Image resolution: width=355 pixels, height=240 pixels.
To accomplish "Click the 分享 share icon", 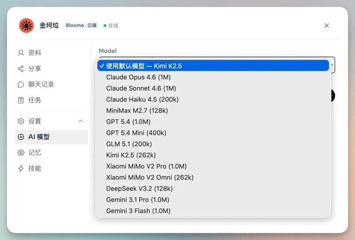I will pyautogui.click(x=21, y=69).
